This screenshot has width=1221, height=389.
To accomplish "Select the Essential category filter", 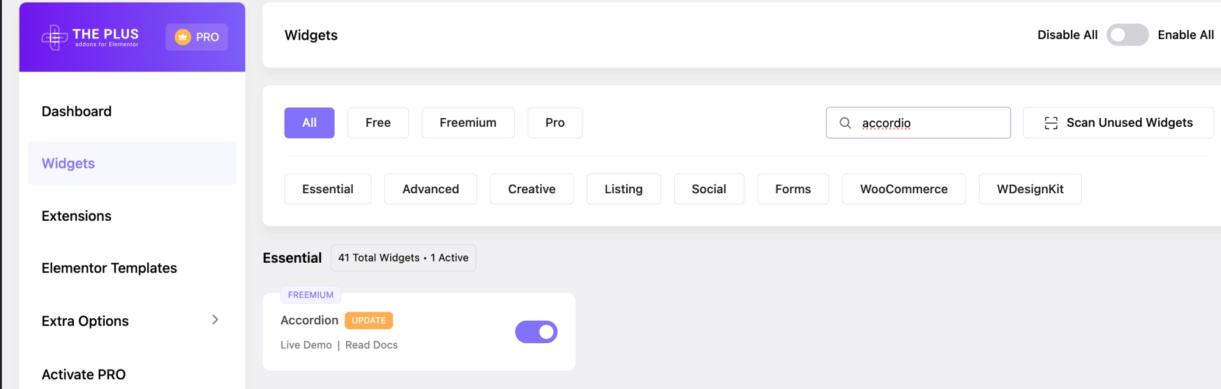I will [x=327, y=189].
